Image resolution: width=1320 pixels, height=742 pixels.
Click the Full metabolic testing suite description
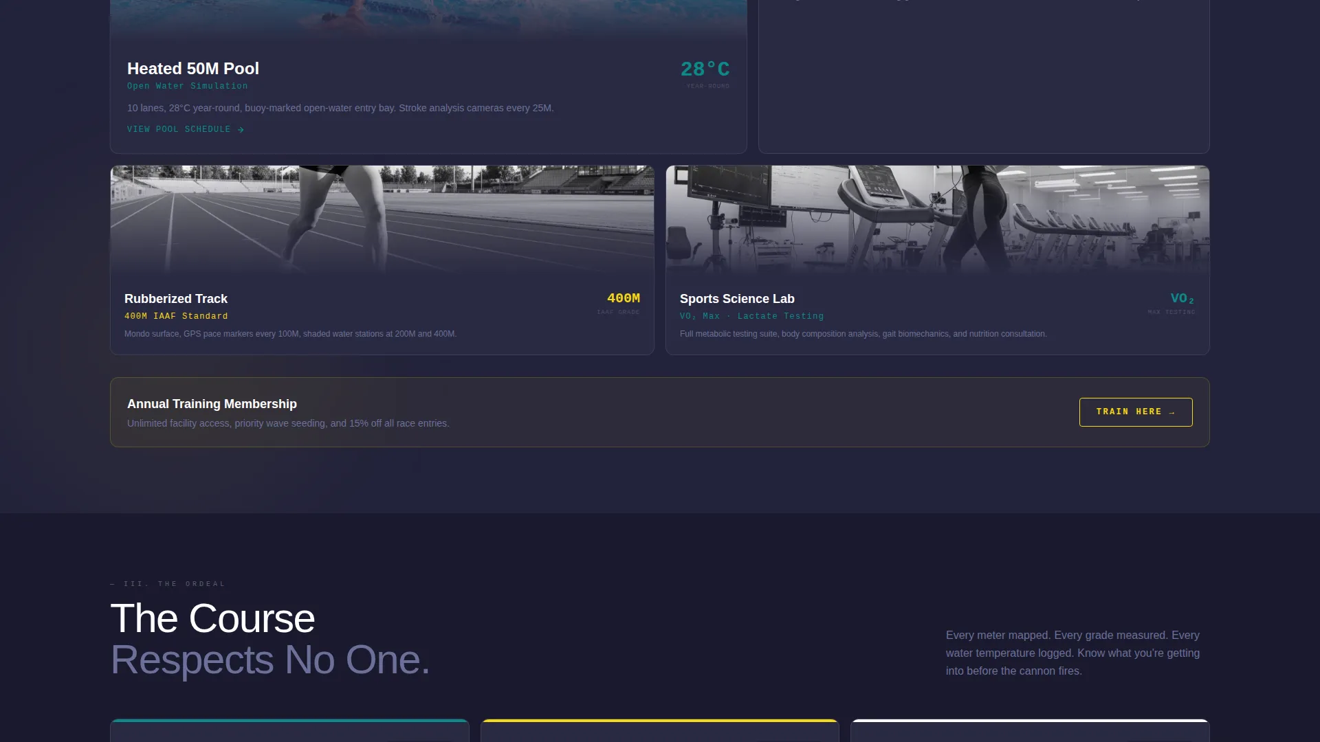pos(863,334)
